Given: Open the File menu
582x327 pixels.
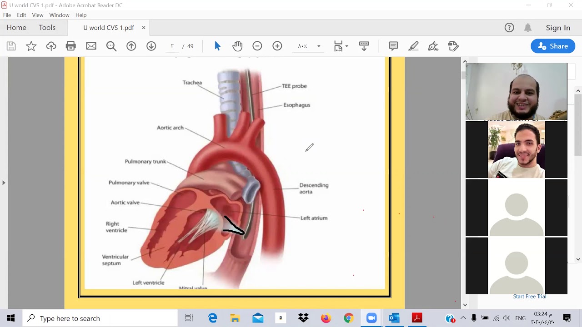Looking at the screenshot, I should [x=7, y=15].
